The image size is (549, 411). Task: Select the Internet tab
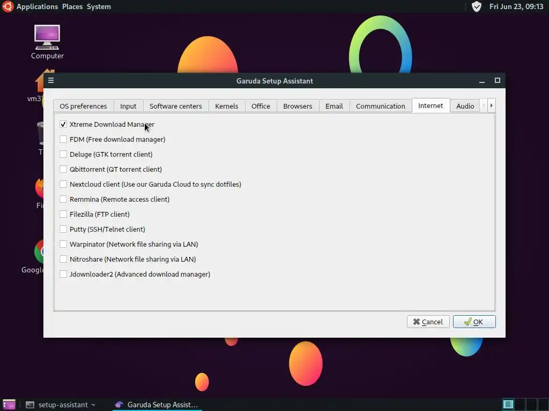(x=431, y=105)
